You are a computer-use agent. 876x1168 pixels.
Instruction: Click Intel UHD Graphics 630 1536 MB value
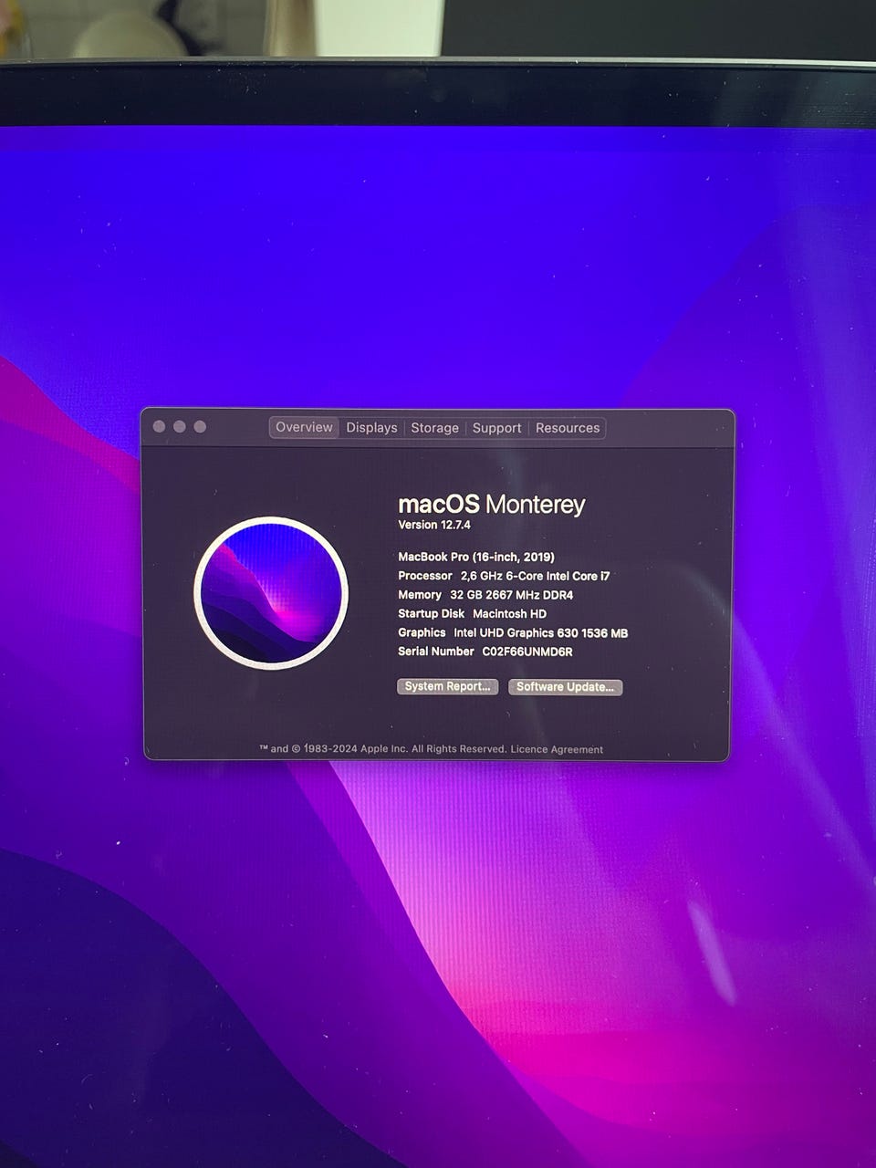[540, 633]
